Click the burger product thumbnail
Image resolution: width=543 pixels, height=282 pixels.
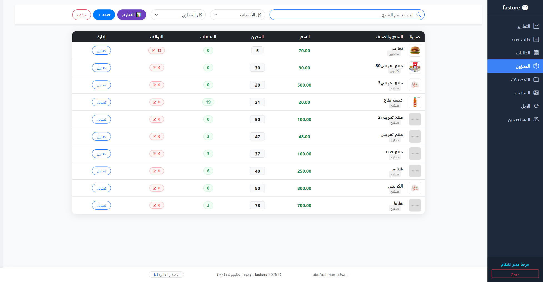415,51
